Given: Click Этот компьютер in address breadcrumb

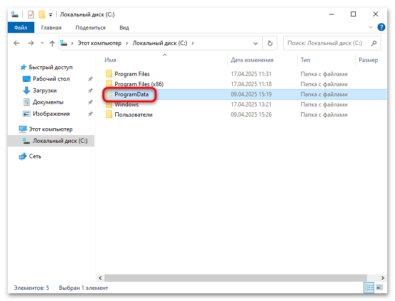Looking at the screenshot, I should point(100,43).
